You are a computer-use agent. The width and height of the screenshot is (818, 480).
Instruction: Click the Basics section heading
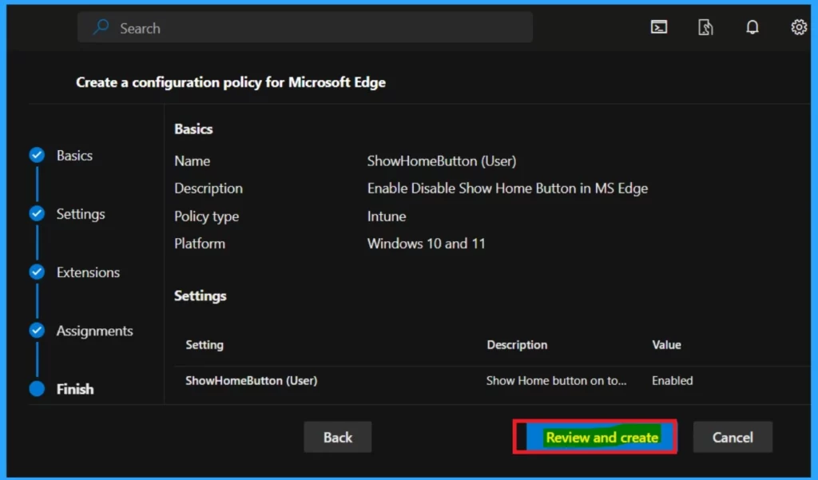193,129
